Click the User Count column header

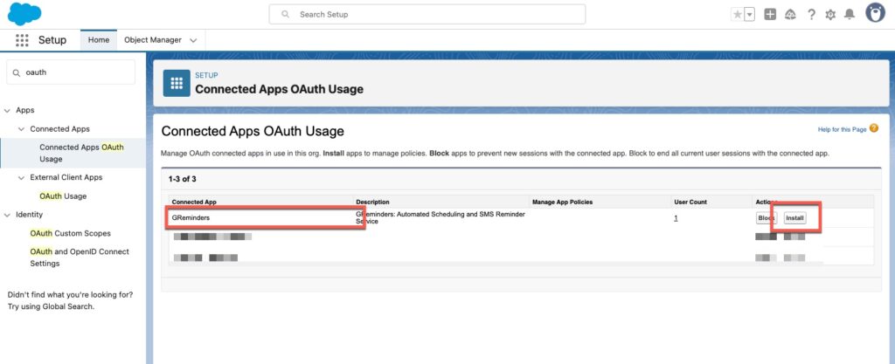[x=690, y=202]
